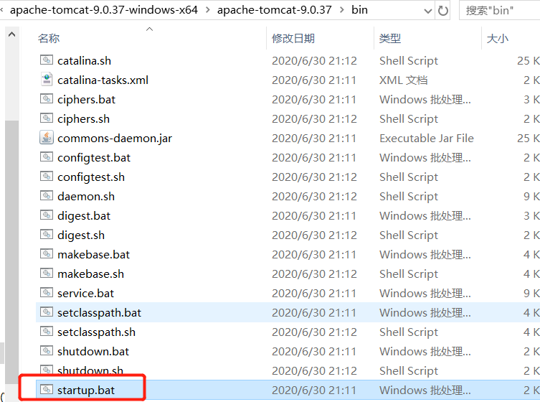Click the ciphers.bat file icon

point(47,99)
